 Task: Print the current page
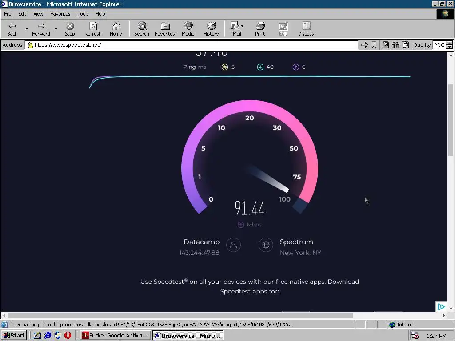click(x=260, y=29)
